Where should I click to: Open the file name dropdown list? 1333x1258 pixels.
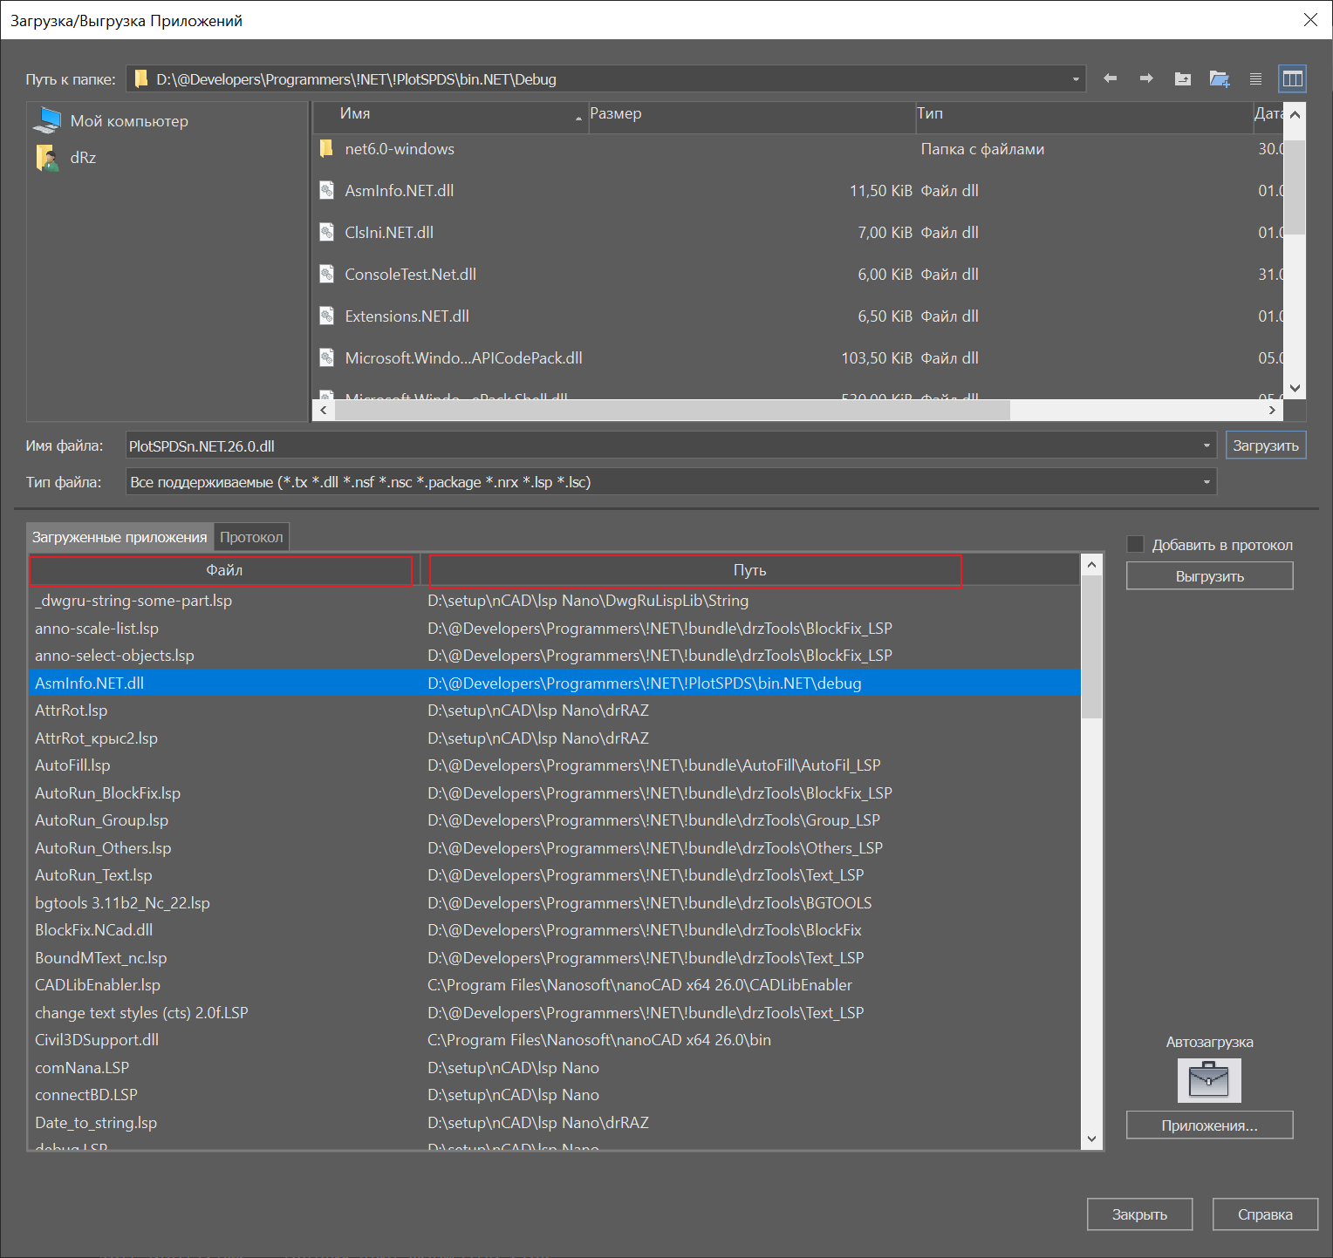(x=1207, y=446)
